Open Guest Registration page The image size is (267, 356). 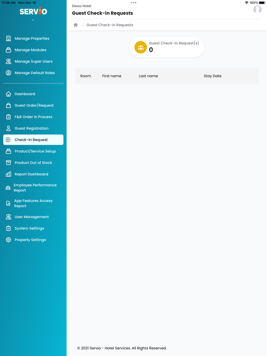coord(33,128)
